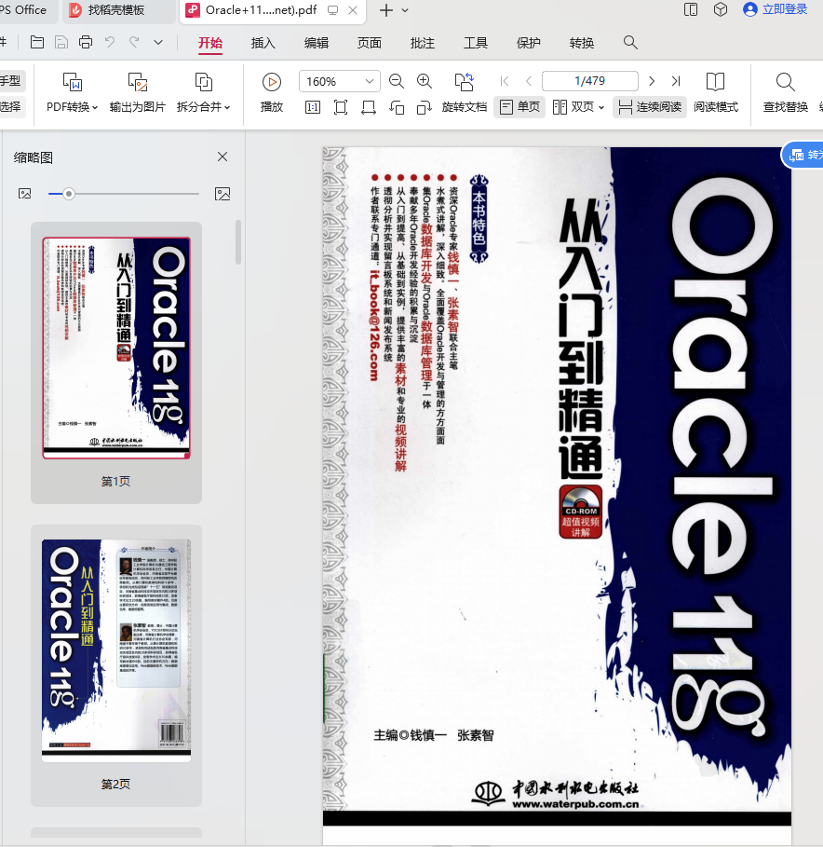Screen dimensions: 823x847
Task: Open the 批注 ribbon tab
Action: pyautogui.click(x=422, y=43)
